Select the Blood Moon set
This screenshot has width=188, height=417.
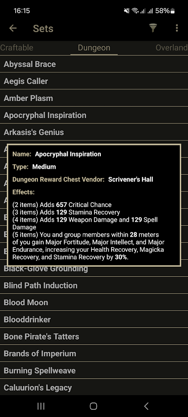click(94, 302)
